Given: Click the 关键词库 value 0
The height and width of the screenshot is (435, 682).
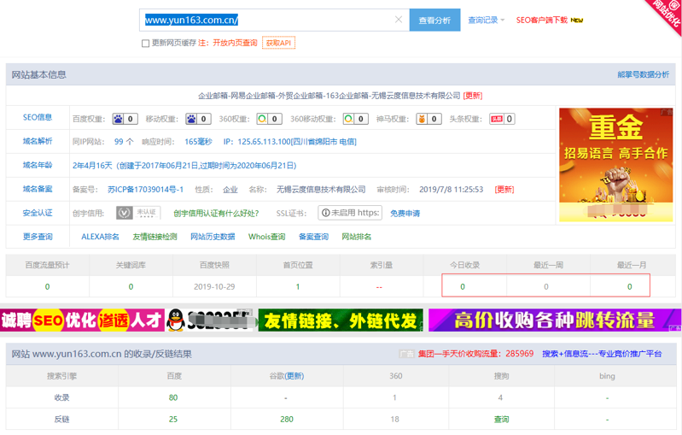Looking at the screenshot, I should (131, 287).
